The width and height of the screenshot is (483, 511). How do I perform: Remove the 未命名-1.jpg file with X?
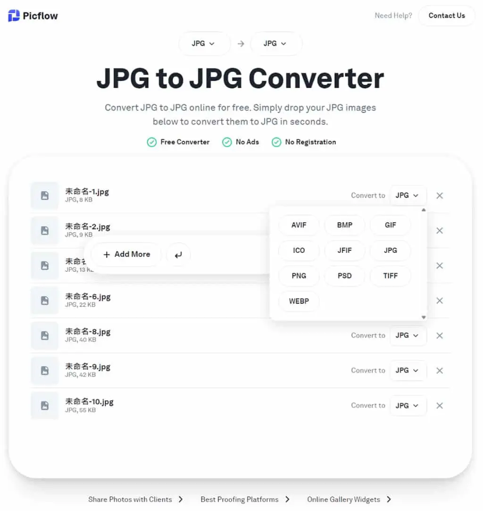pos(439,195)
